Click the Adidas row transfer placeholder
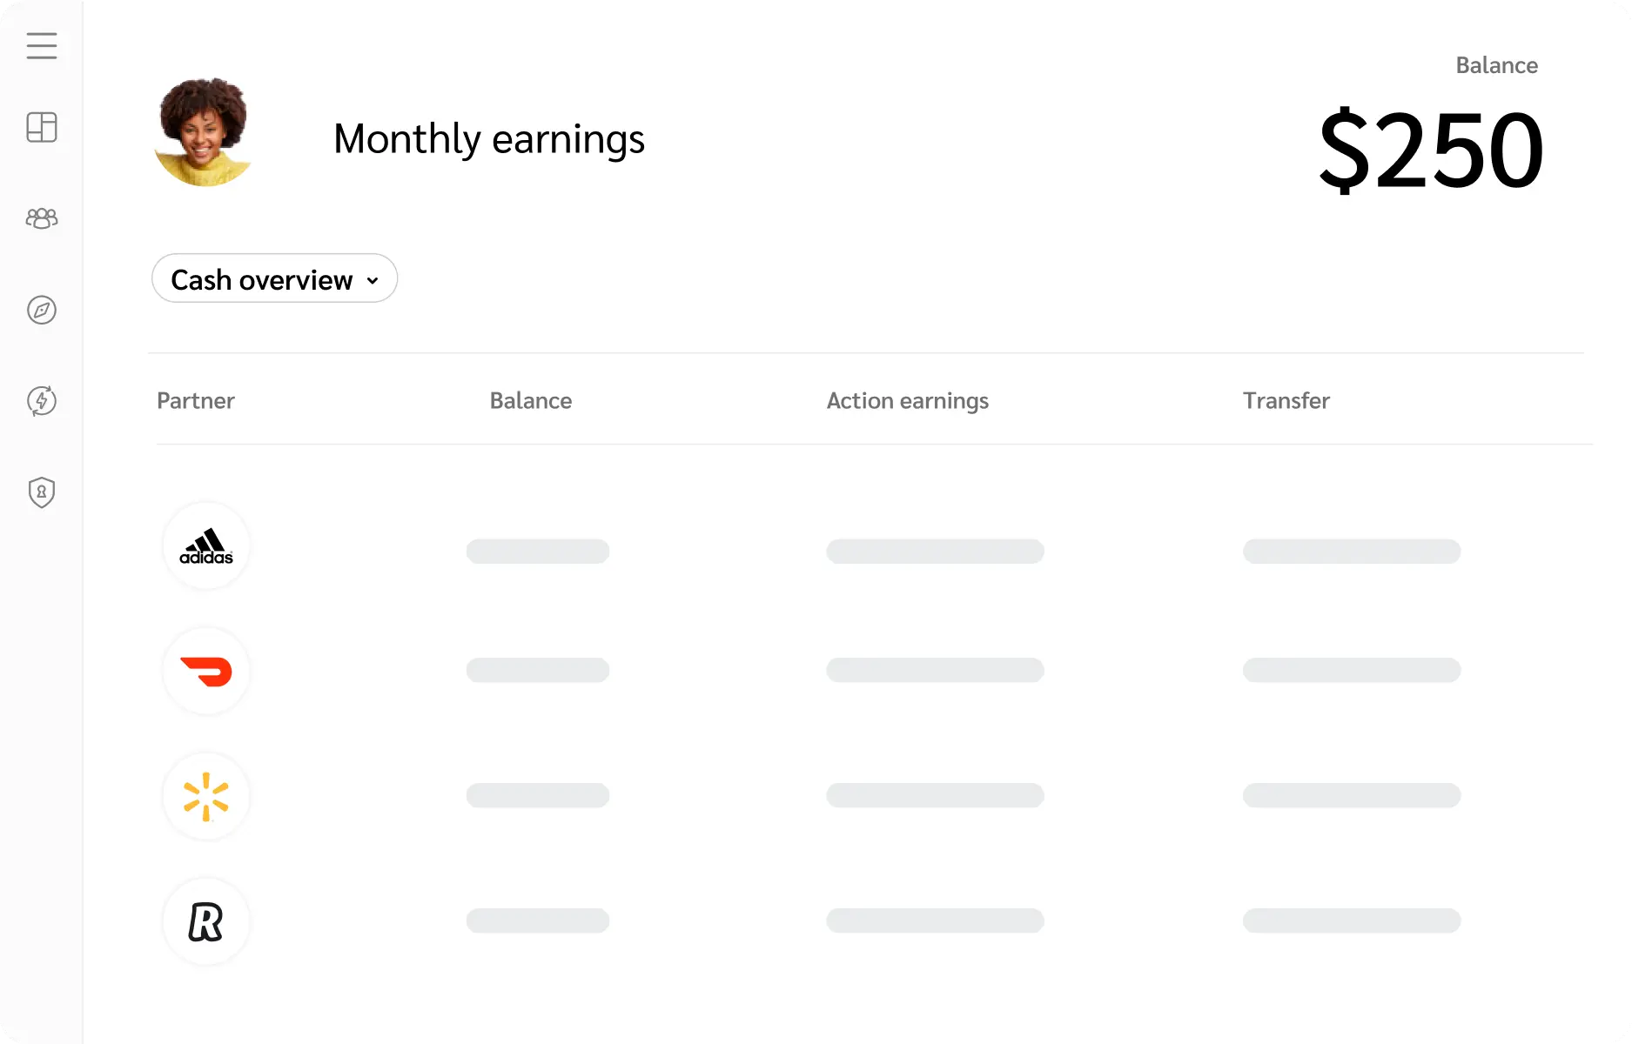 click(1352, 552)
